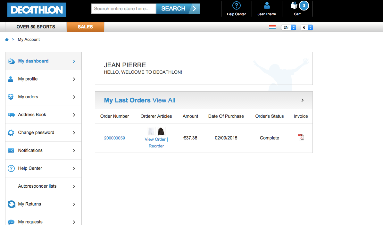This screenshot has width=383, height=225.
Task: Select My dashboard in sidebar
Action: (44, 61)
